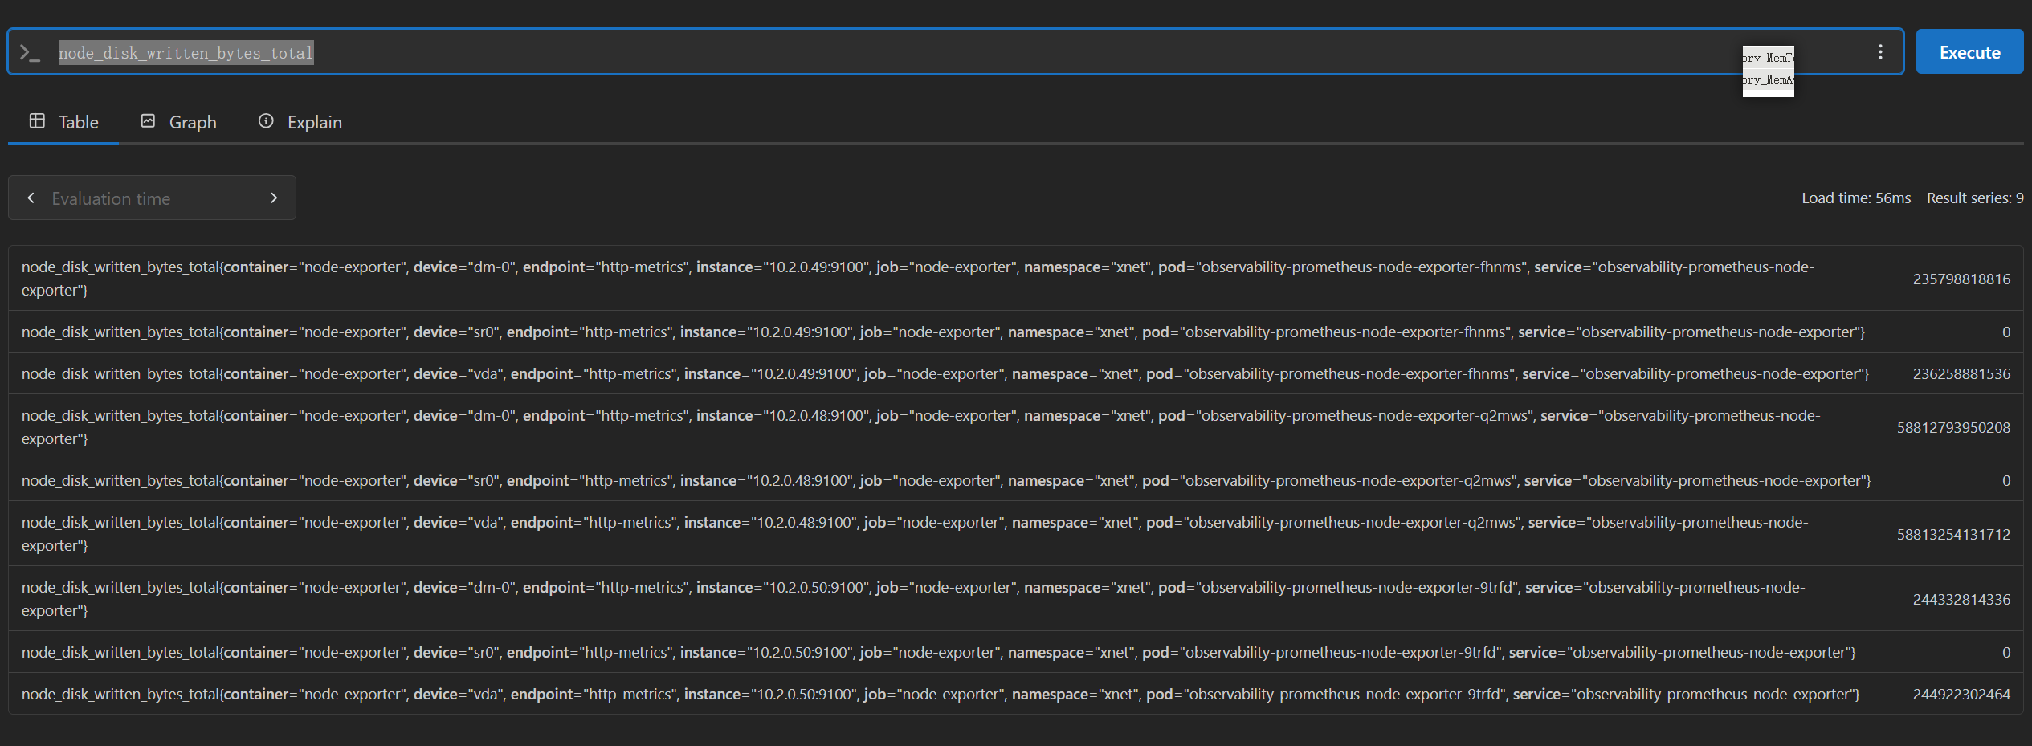Open the three-dot query options menu
The width and height of the screenshot is (2032, 746).
click(x=1880, y=52)
